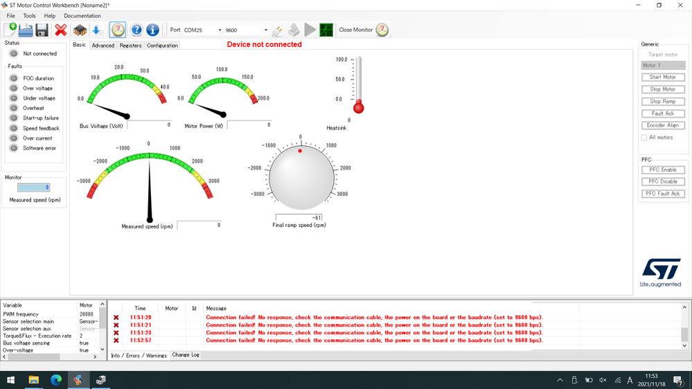692x389 pixels.
Task: Click the PWM frequency variable row
Action: tap(50, 314)
